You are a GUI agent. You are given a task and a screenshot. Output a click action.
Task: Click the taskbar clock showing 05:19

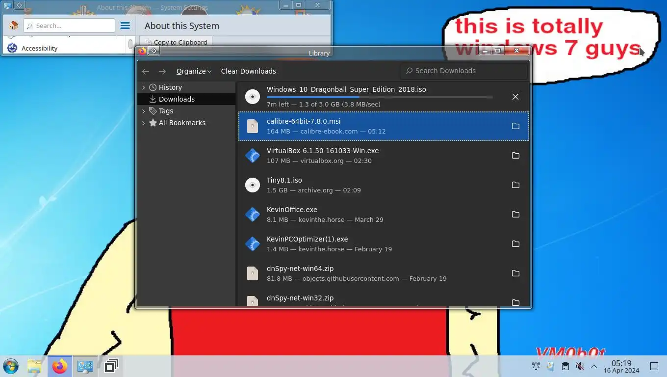(621, 366)
